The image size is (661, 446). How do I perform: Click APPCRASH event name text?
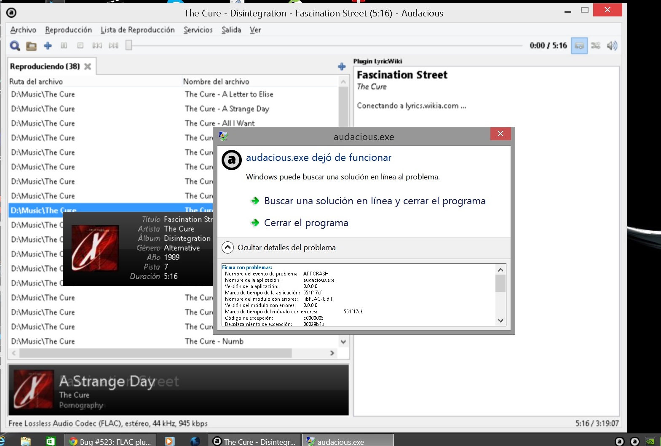tap(316, 274)
